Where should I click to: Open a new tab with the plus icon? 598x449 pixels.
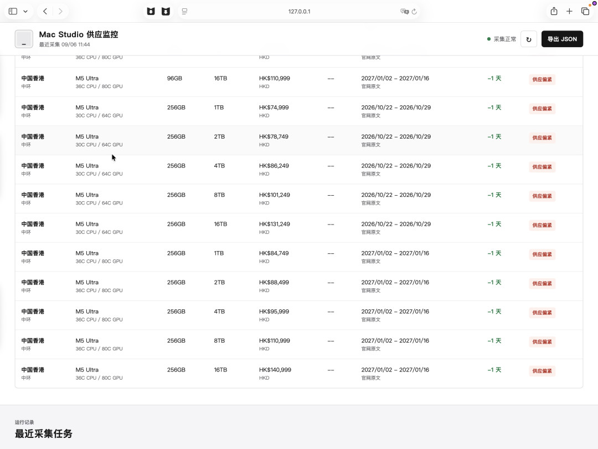[x=569, y=12]
